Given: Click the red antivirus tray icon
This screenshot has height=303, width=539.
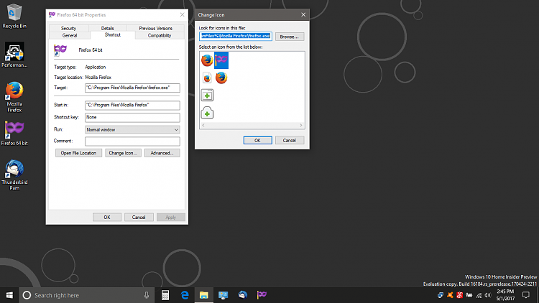Looking at the screenshot, I should click(460, 295).
